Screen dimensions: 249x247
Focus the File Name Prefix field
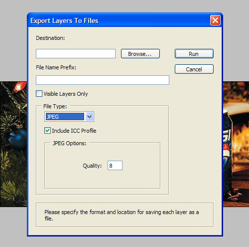pyautogui.click(x=103, y=80)
